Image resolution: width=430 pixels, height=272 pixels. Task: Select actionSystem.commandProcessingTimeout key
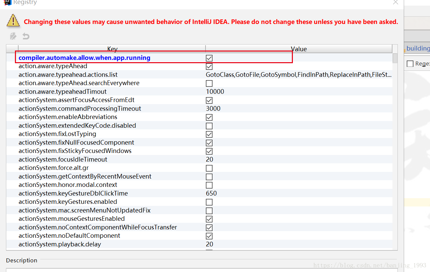80,109
